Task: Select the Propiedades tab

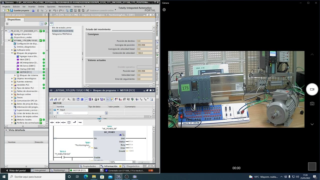Action: pos(89,166)
